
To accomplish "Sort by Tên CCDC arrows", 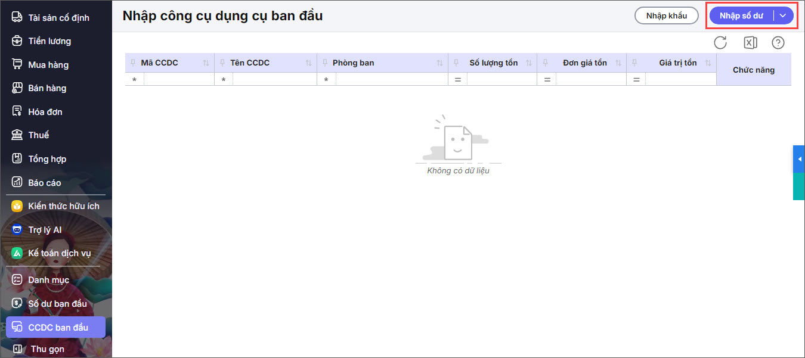I will [309, 63].
